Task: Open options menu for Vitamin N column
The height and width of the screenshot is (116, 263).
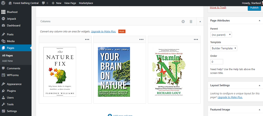Action: coord(196,40)
